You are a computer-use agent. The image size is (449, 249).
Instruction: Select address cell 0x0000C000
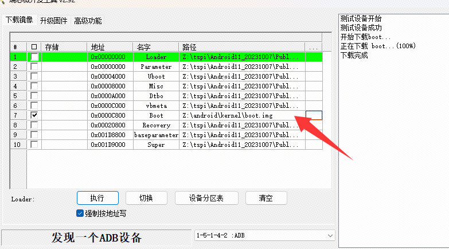point(110,106)
